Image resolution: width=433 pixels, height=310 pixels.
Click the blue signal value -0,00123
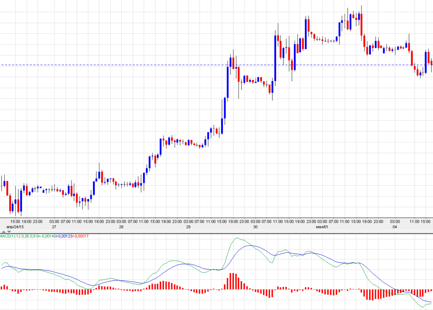point(64,236)
